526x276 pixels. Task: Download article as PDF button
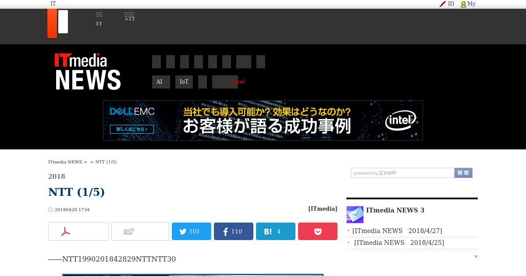(x=78, y=231)
